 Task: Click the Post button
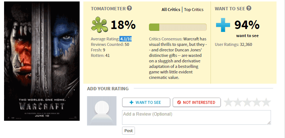pyautogui.click(x=129, y=131)
